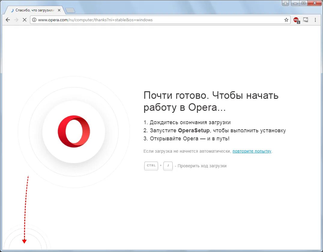Open a new tab with the blank tab button
Viewport: 323px width, 252px height.
coord(70,10)
